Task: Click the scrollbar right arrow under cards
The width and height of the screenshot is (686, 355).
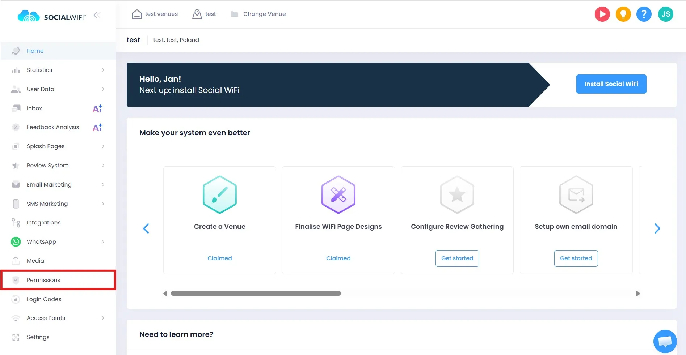Action: (x=638, y=294)
